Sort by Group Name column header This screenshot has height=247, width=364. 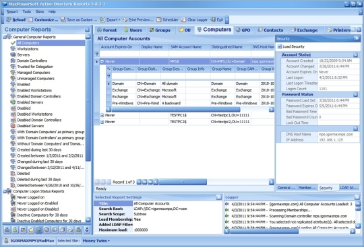pyautogui.click(x=222, y=69)
